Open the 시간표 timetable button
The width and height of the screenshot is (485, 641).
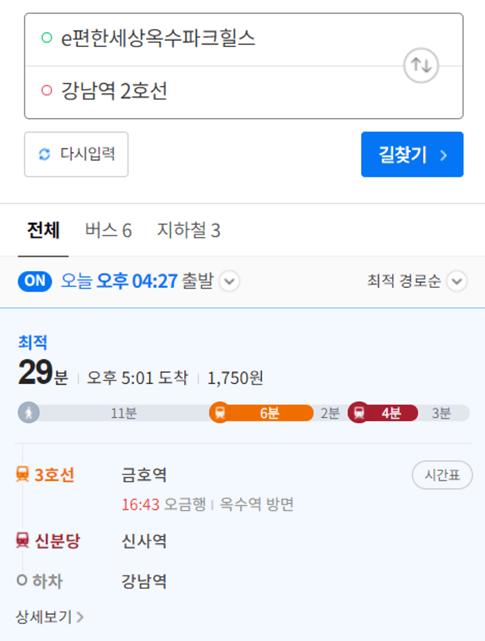[442, 475]
